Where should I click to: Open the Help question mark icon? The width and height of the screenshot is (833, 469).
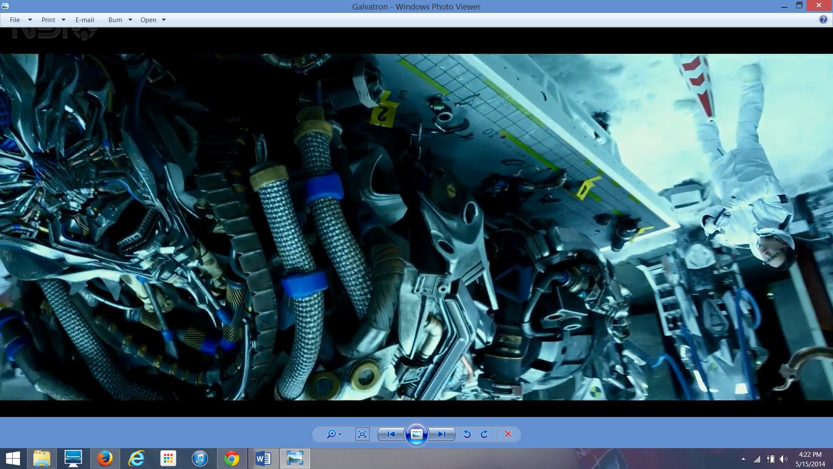click(823, 20)
